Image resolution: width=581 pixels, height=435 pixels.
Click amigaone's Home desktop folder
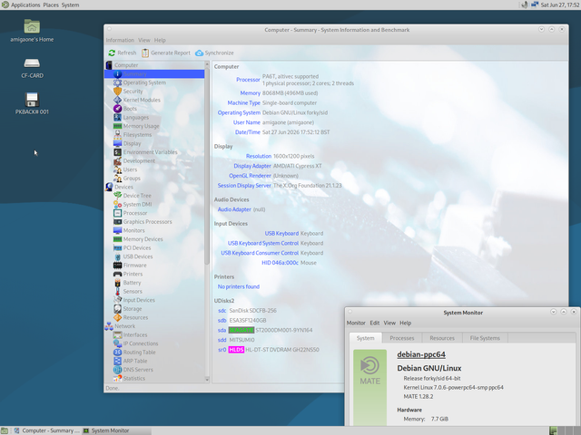click(x=32, y=26)
